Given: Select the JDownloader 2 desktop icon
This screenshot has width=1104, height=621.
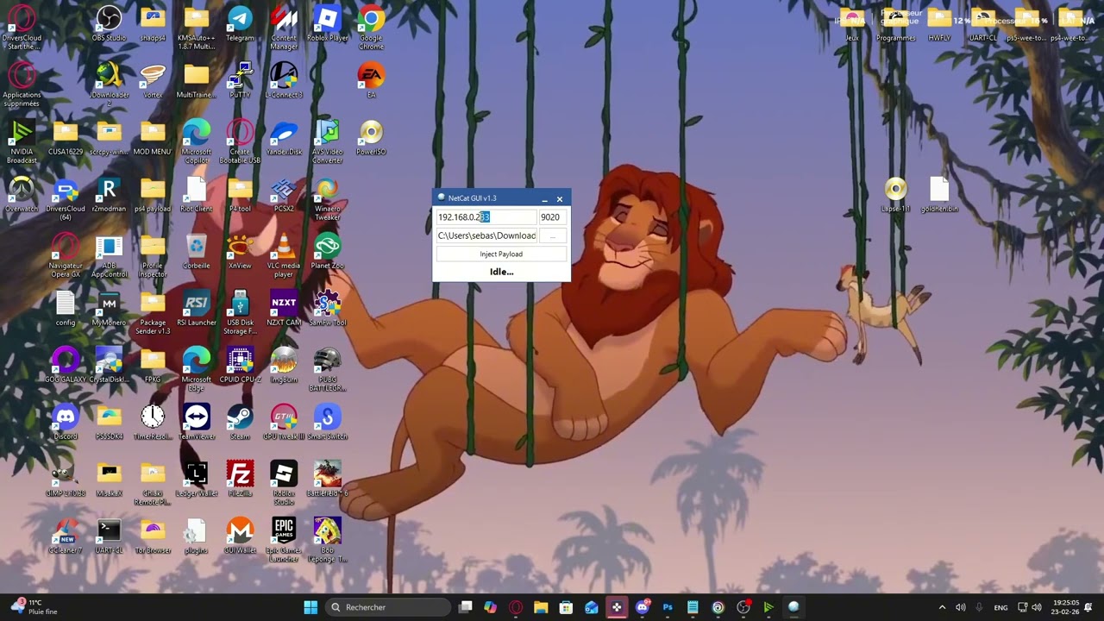Looking at the screenshot, I should coord(109,85).
